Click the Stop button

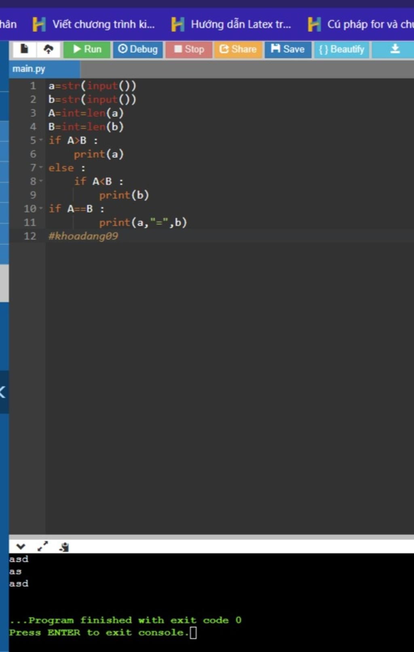[x=189, y=49]
